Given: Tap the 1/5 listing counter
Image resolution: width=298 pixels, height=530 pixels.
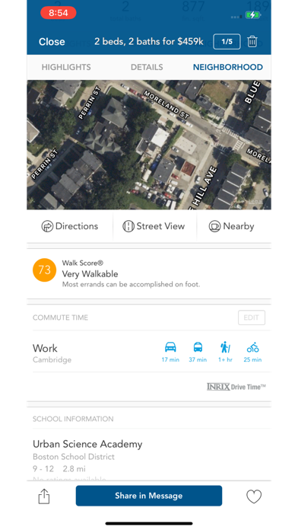Looking at the screenshot, I should tap(227, 42).
